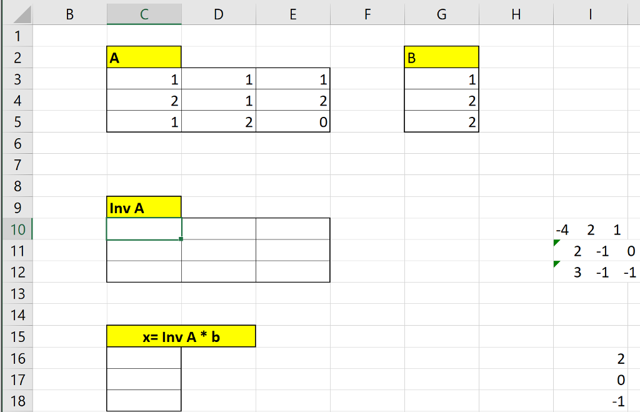The image size is (640, 412).
Task: Select column E header
Action: point(293,14)
